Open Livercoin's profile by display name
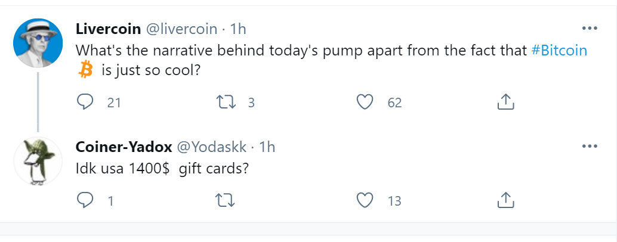The height and width of the screenshot is (242, 617). (x=109, y=29)
